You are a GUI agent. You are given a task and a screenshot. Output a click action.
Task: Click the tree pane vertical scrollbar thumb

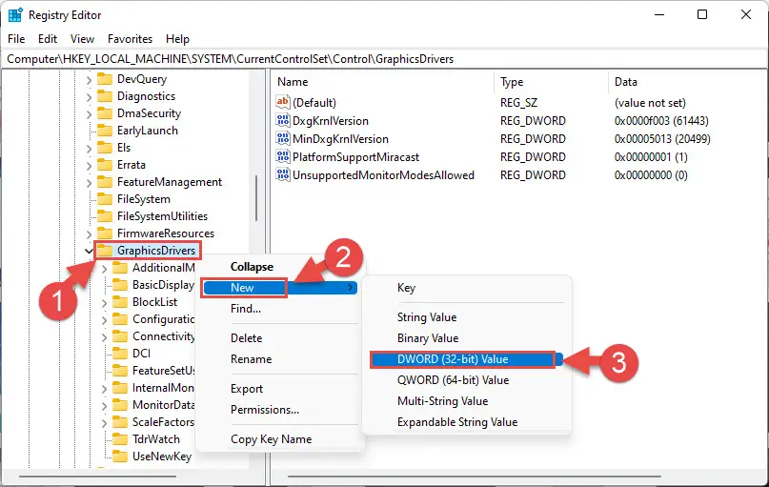coord(256,198)
